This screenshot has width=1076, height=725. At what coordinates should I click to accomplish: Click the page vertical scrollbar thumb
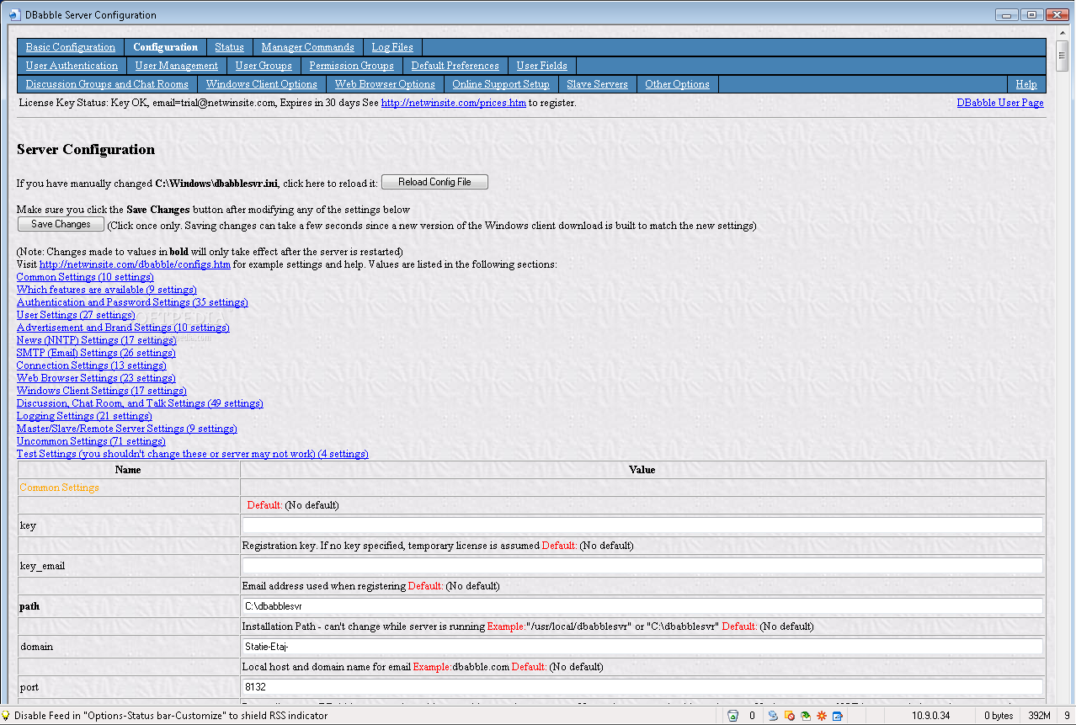[x=1063, y=56]
